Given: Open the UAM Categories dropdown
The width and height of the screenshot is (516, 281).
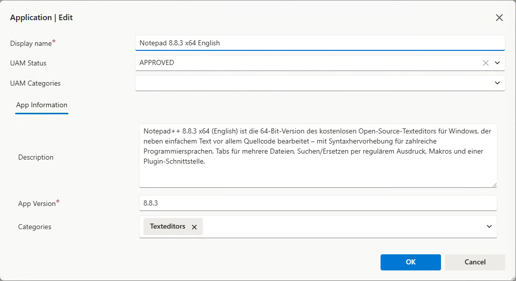Looking at the screenshot, I should [320, 83].
